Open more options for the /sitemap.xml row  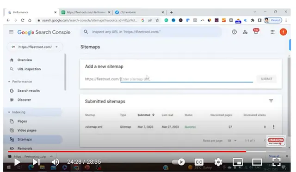point(274,127)
